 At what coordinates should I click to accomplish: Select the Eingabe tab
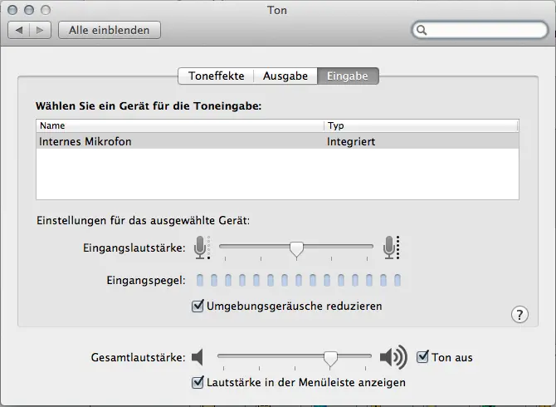349,76
